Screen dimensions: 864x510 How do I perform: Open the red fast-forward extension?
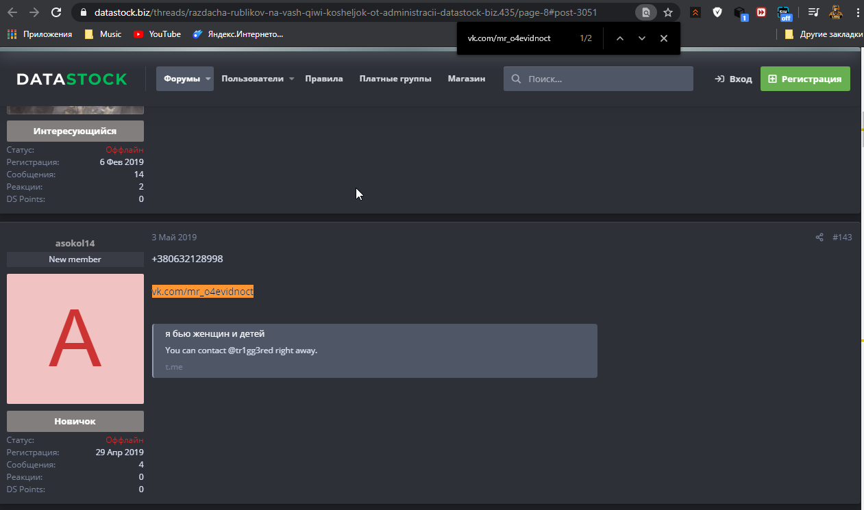[x=761, y=12]
